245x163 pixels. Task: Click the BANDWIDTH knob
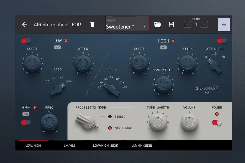point(163,84)
